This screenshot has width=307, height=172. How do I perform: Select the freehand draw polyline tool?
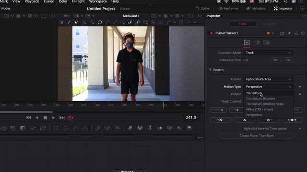(x=69, y=22)
